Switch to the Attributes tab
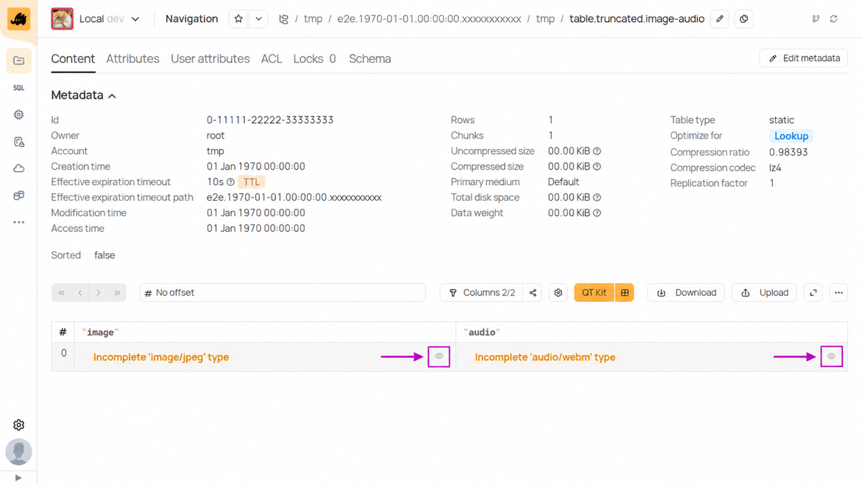The height and width of the screenshot is (485, 862). coord(133,59)
